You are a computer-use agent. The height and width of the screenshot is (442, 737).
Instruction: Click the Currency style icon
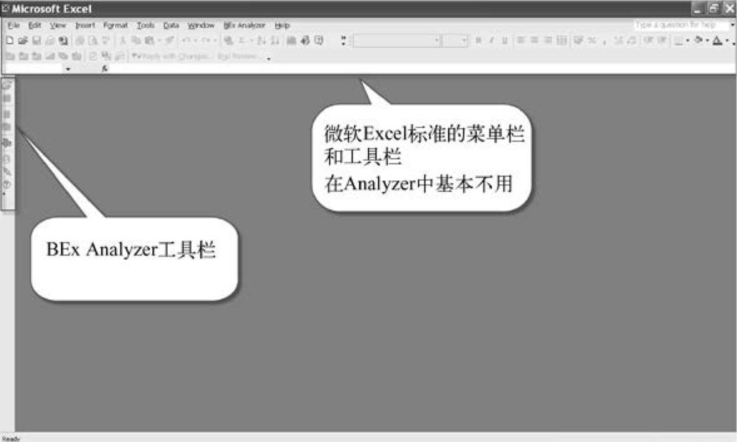coord(578,41)
